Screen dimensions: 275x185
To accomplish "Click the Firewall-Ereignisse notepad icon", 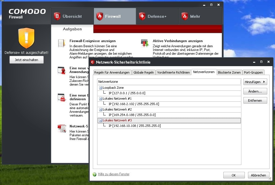I will tap(62, 43).
